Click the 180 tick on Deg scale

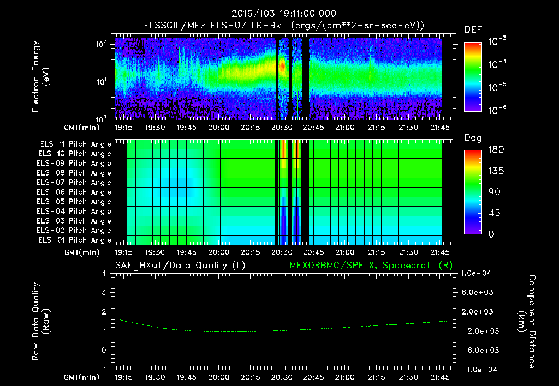496,150
